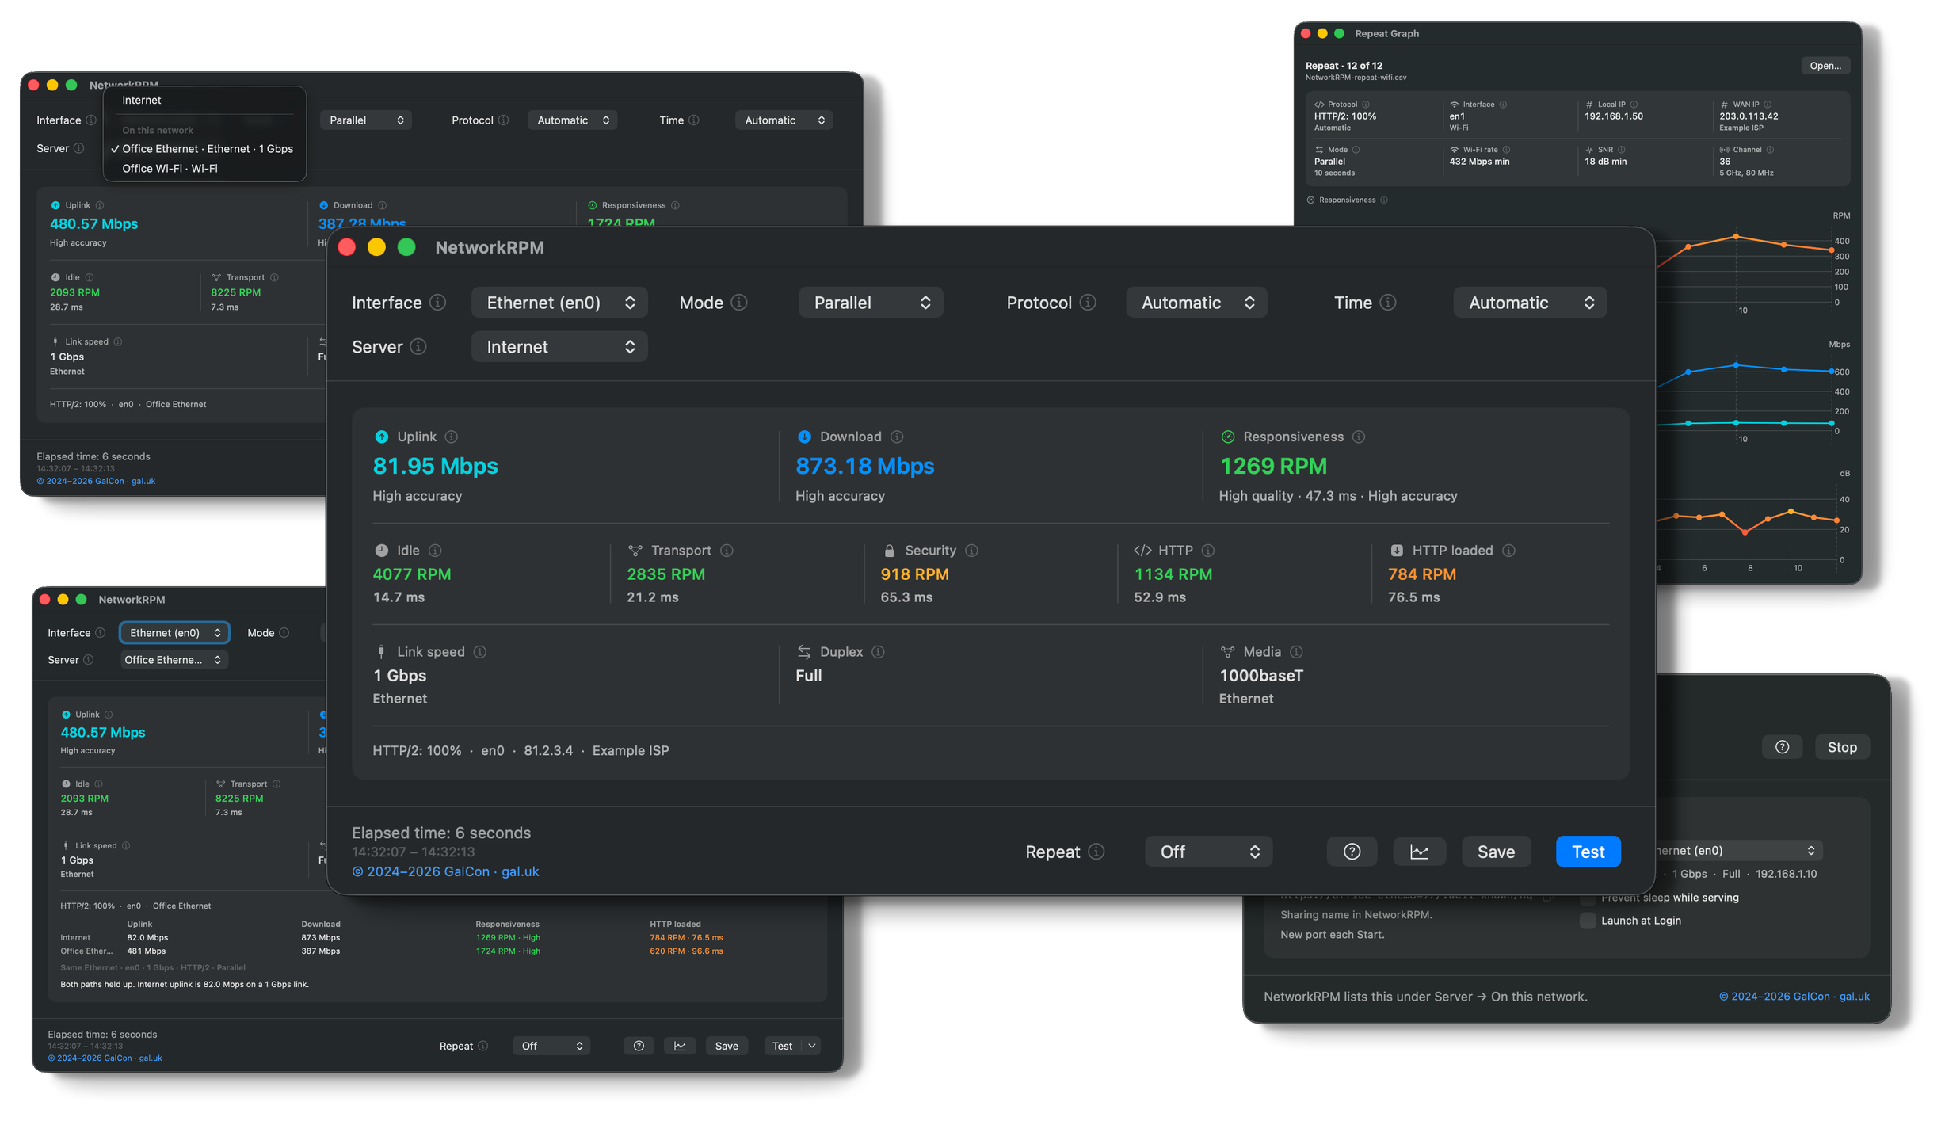
Task: Click the Duplex info icon in front window
Action: (878, 652)
